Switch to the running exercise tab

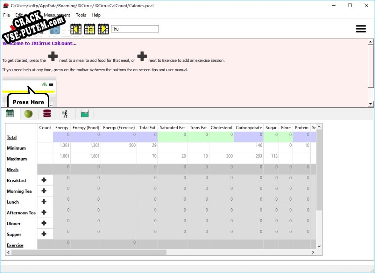(x=65, y=114)
